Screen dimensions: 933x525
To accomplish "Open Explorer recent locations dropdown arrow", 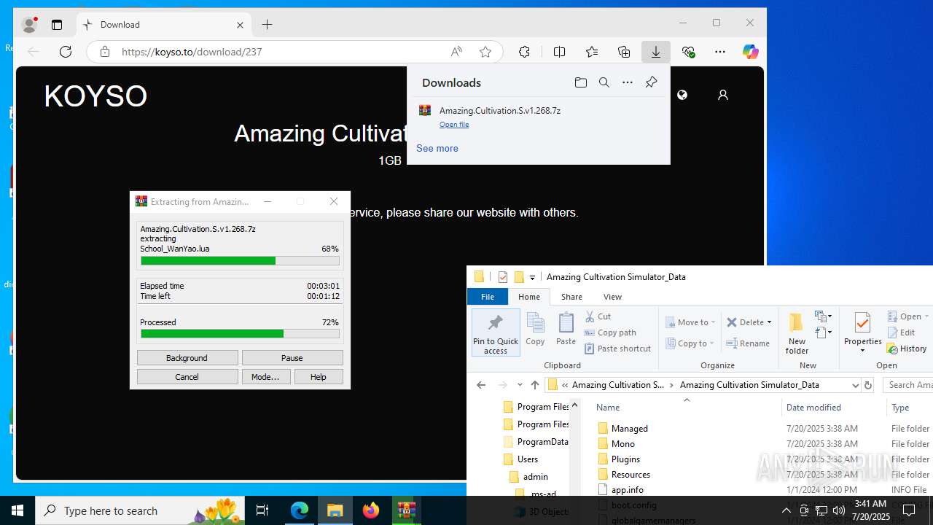I will pos(520,385).
